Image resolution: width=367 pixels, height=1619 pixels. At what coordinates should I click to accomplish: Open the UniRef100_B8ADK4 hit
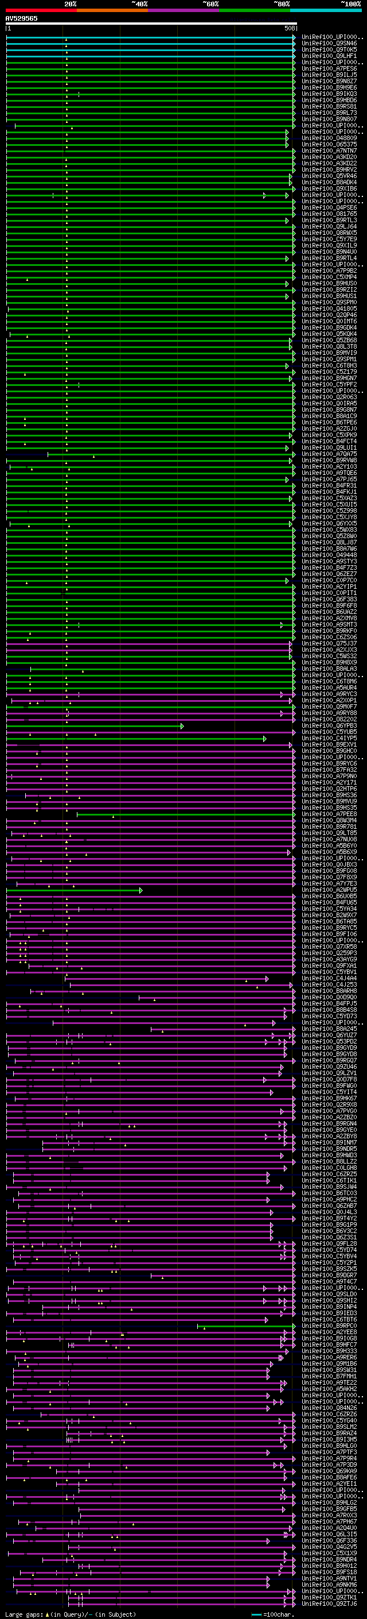pos(329,183)
